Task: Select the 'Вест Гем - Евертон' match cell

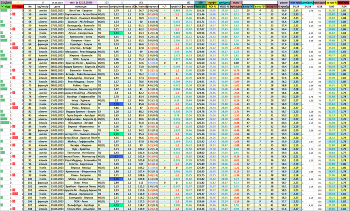Action: point(81,10)
